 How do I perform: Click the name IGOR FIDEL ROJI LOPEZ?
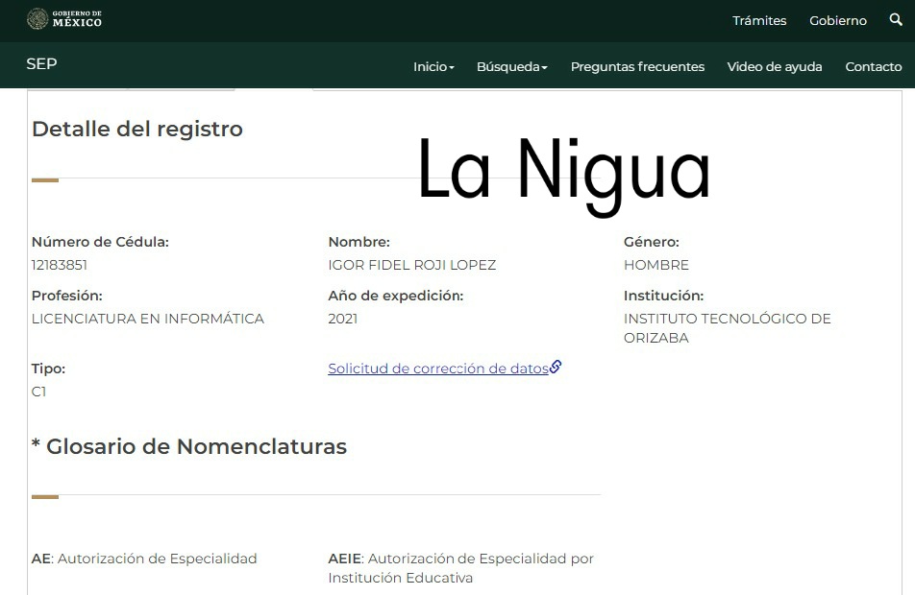[411, 265]
